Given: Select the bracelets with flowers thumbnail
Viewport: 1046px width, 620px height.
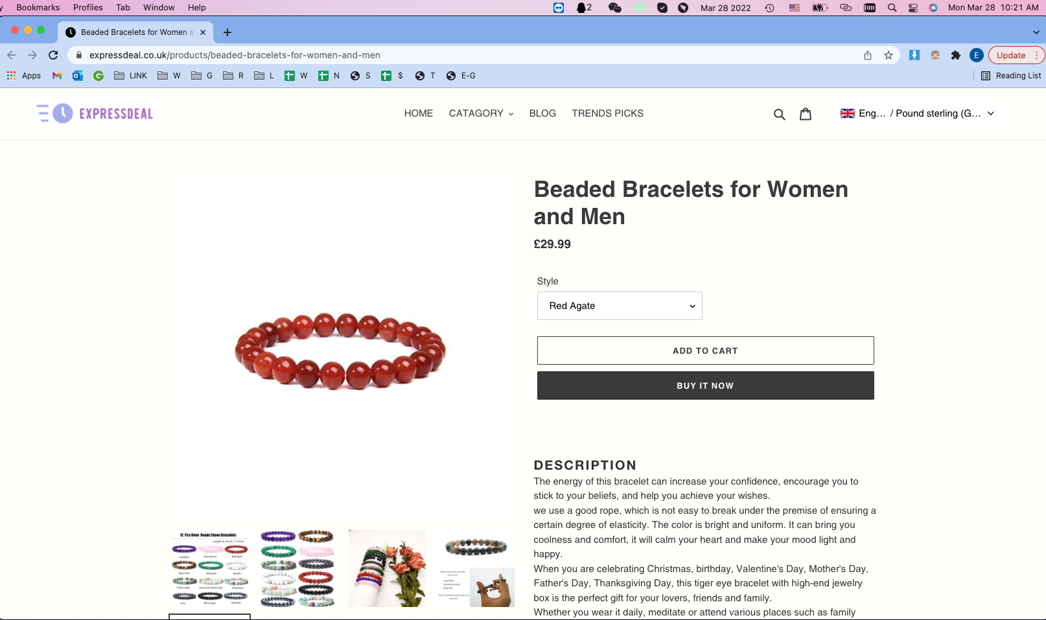Looking at the screenshot, I should [387, 568].
